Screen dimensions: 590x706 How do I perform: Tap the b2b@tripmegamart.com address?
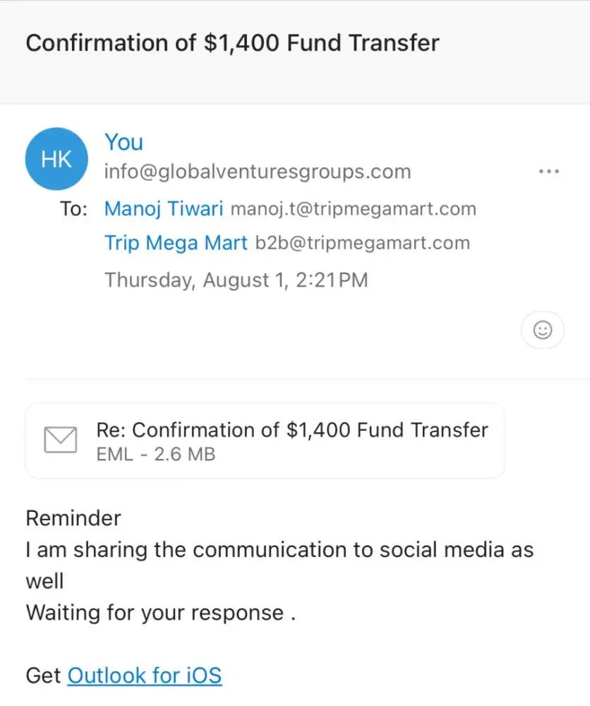tap(362, 244)
